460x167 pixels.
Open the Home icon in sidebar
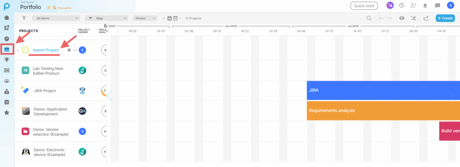pyautogui.click(x=7, y=18)
